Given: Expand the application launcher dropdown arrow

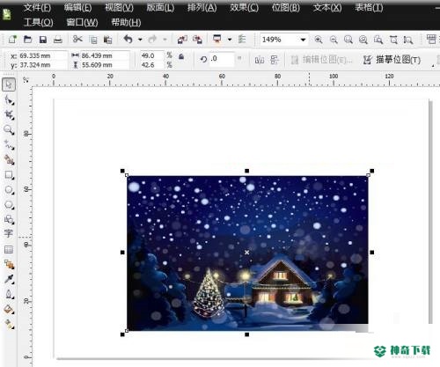Looking at the screenshot, I should tap(230, 40).
